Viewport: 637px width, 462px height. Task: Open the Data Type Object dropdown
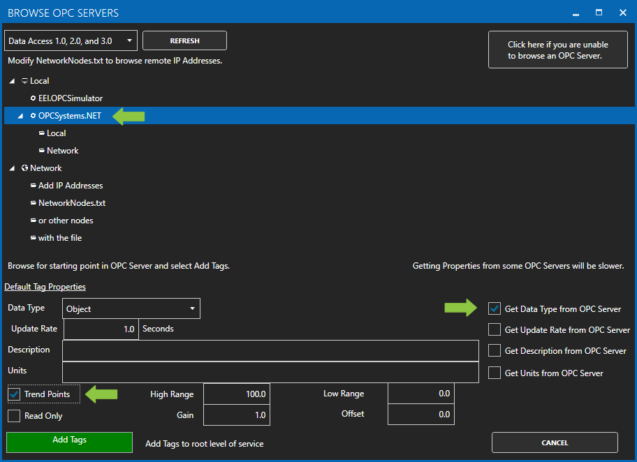pos(131,308)
